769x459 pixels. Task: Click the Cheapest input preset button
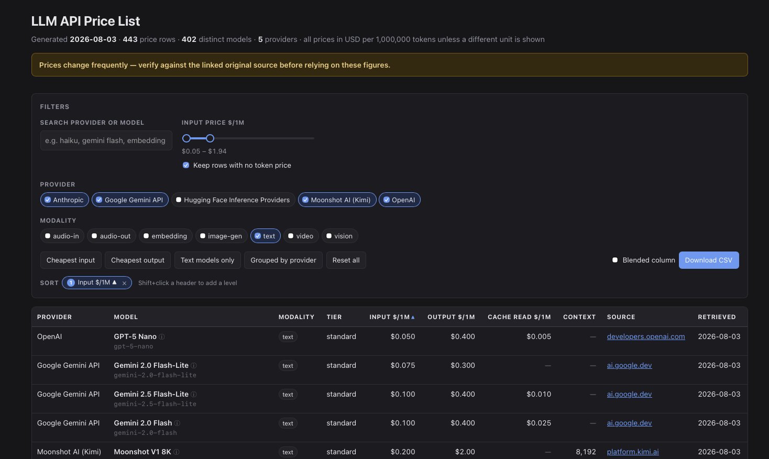point(71,260)
